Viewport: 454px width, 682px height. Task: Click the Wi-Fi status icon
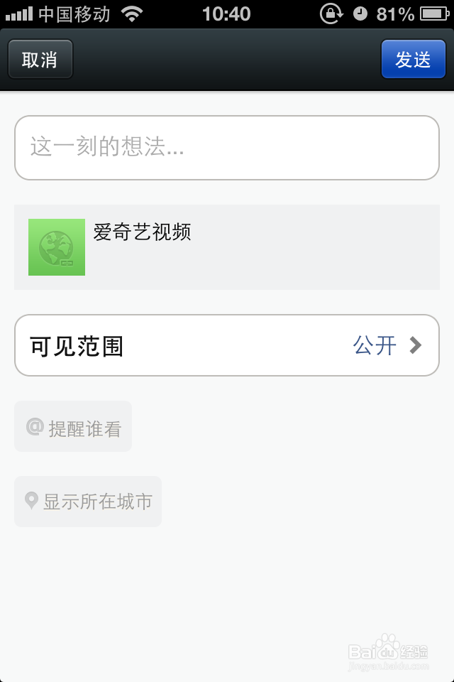point(131,13)
